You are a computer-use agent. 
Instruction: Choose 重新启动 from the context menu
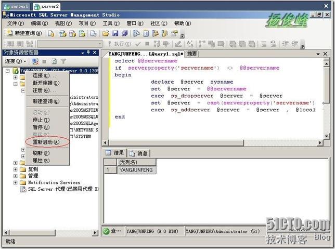click(47, 142)
